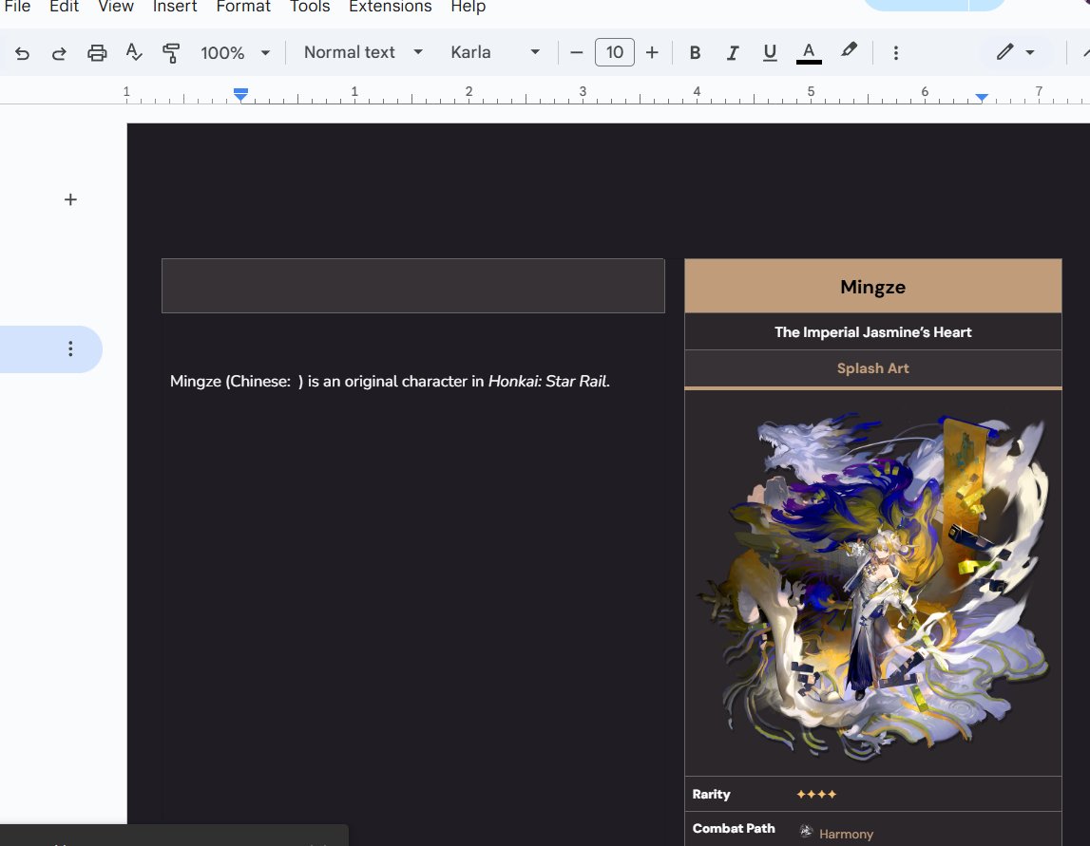Click The Imperial Jasmine's Heart subtitle
The height and width of the screenshot is (846, 1090).
point(872,332)
